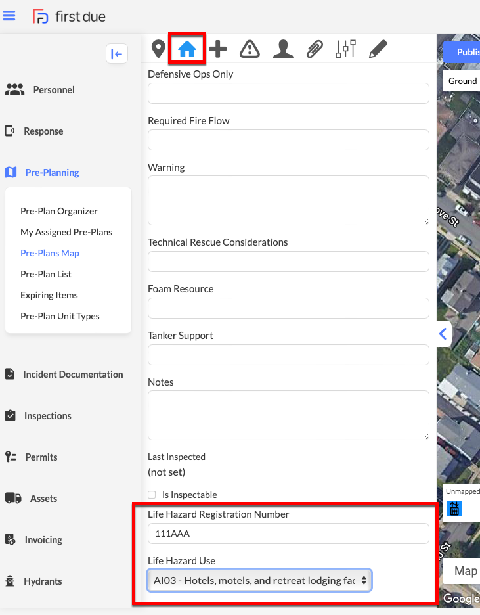Click Life Hazard Registration Number field
Screen dimensions: 480x615
(288, 534)
